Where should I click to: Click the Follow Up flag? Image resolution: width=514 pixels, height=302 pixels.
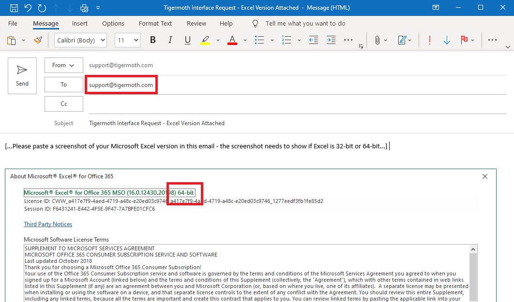pyautogui.click(x=464, y=40)
